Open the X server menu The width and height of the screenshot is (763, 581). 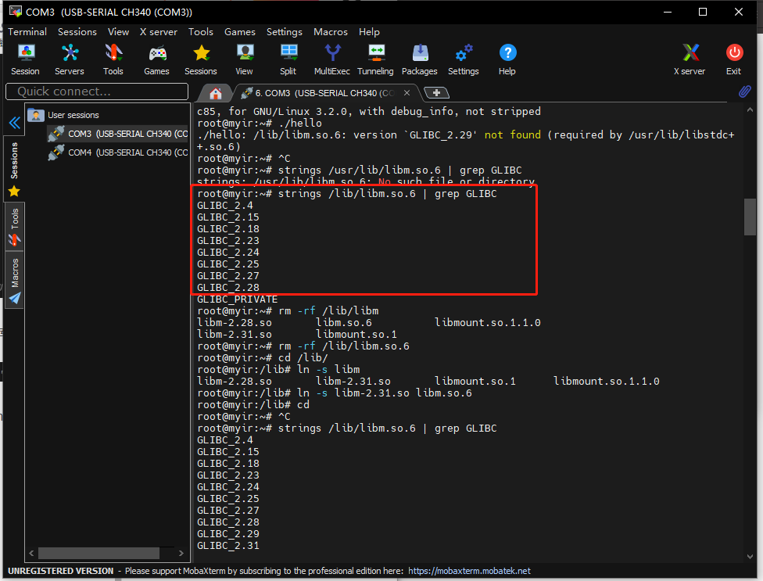coord(159,31)
